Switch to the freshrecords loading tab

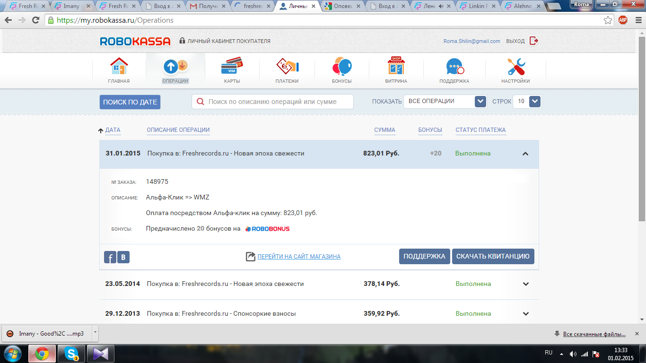click(x=252, y=7)
